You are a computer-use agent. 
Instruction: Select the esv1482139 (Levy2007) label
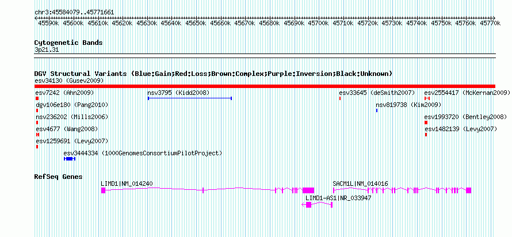pyautogui.click(x=461, y=129)
